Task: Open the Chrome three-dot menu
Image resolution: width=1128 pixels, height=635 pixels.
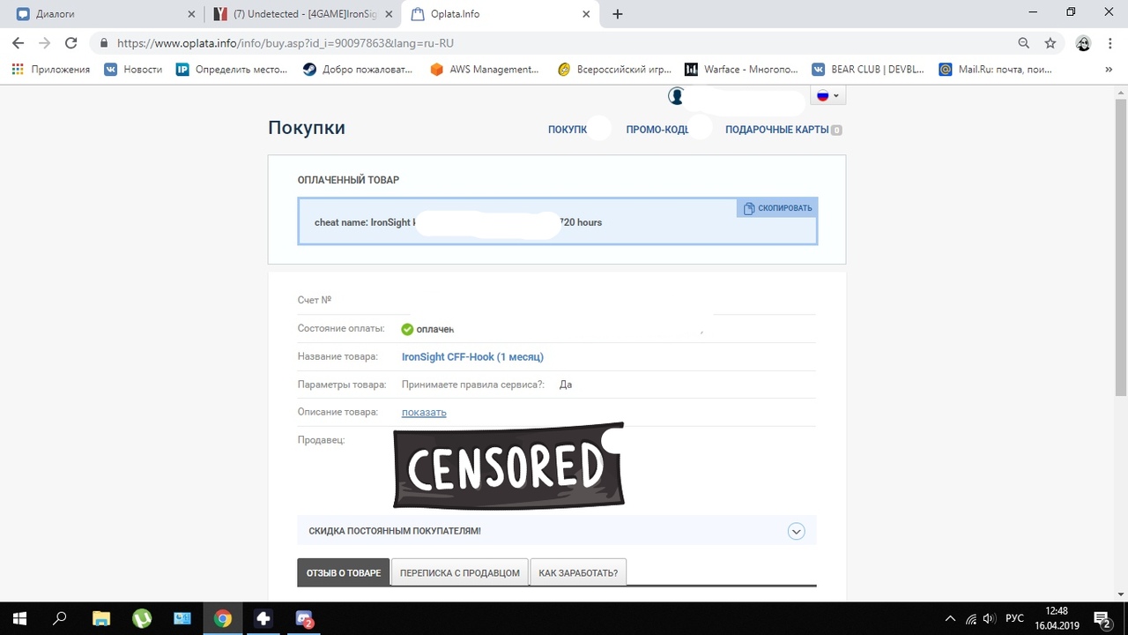Action: coord(1110,42)
